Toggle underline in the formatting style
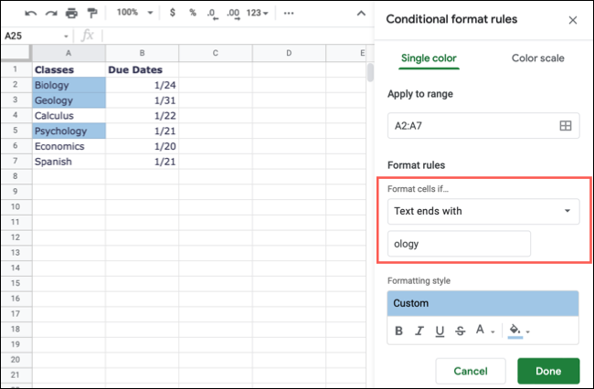594x389 pixels. coord(440,331)
